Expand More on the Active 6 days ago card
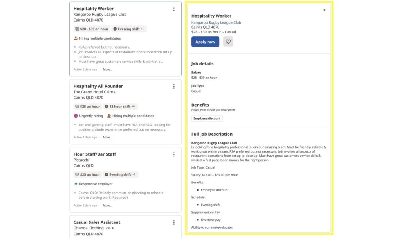 [x=107, y=69]
